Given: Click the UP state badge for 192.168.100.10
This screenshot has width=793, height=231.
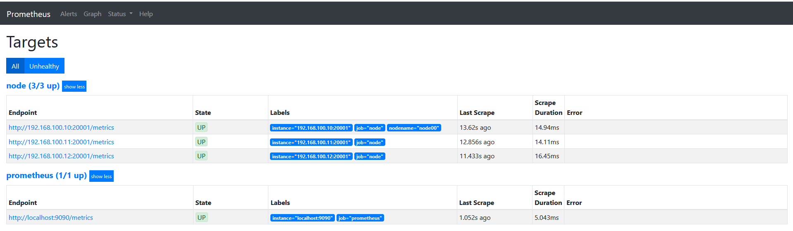Looking at the screenshot, I should [x=201, y=128].
